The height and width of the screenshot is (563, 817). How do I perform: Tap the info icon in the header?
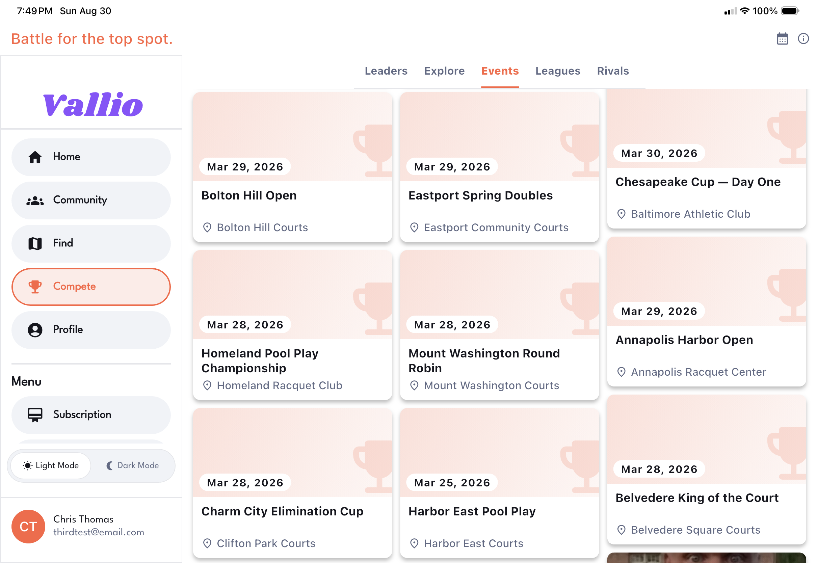click(x=803, y=38)
